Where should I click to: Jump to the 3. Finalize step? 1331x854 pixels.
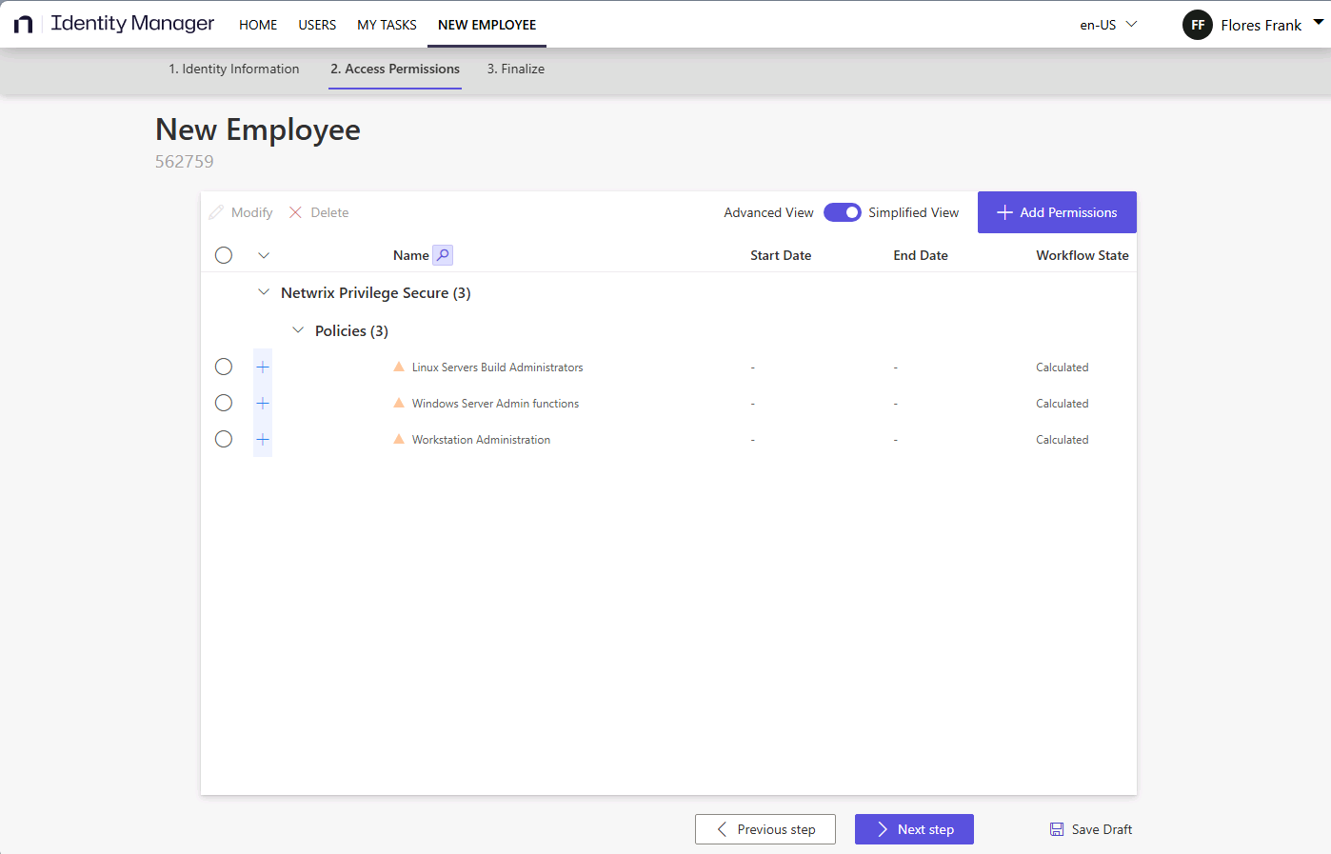pyautogui.click(x=516, y=70)
